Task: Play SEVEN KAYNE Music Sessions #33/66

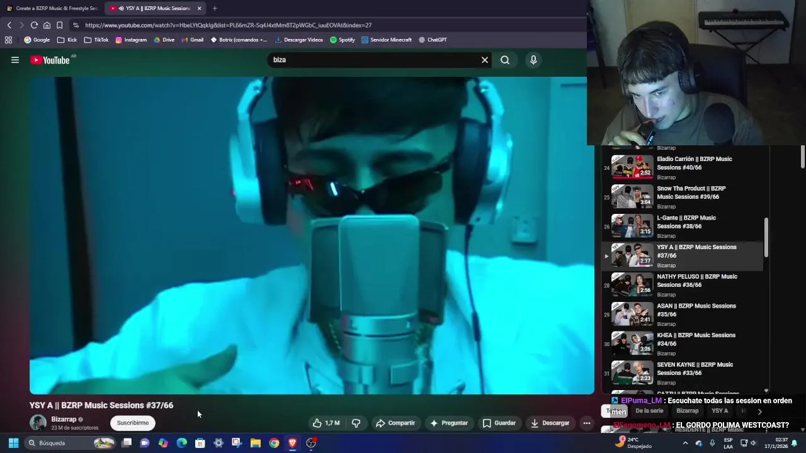Action: [683, 373]
